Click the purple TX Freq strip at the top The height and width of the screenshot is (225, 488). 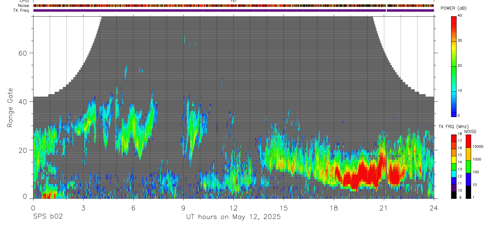[234, 10]
